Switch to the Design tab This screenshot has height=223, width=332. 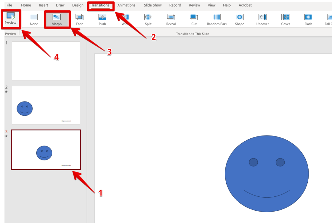78,5
